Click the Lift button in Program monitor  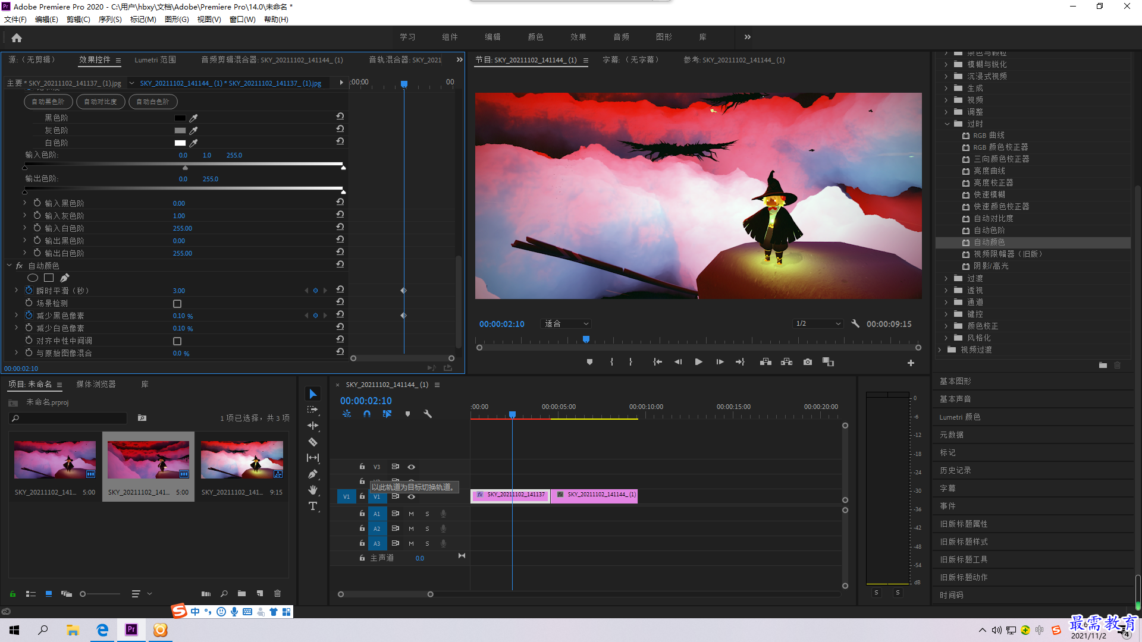click(765, 362)
